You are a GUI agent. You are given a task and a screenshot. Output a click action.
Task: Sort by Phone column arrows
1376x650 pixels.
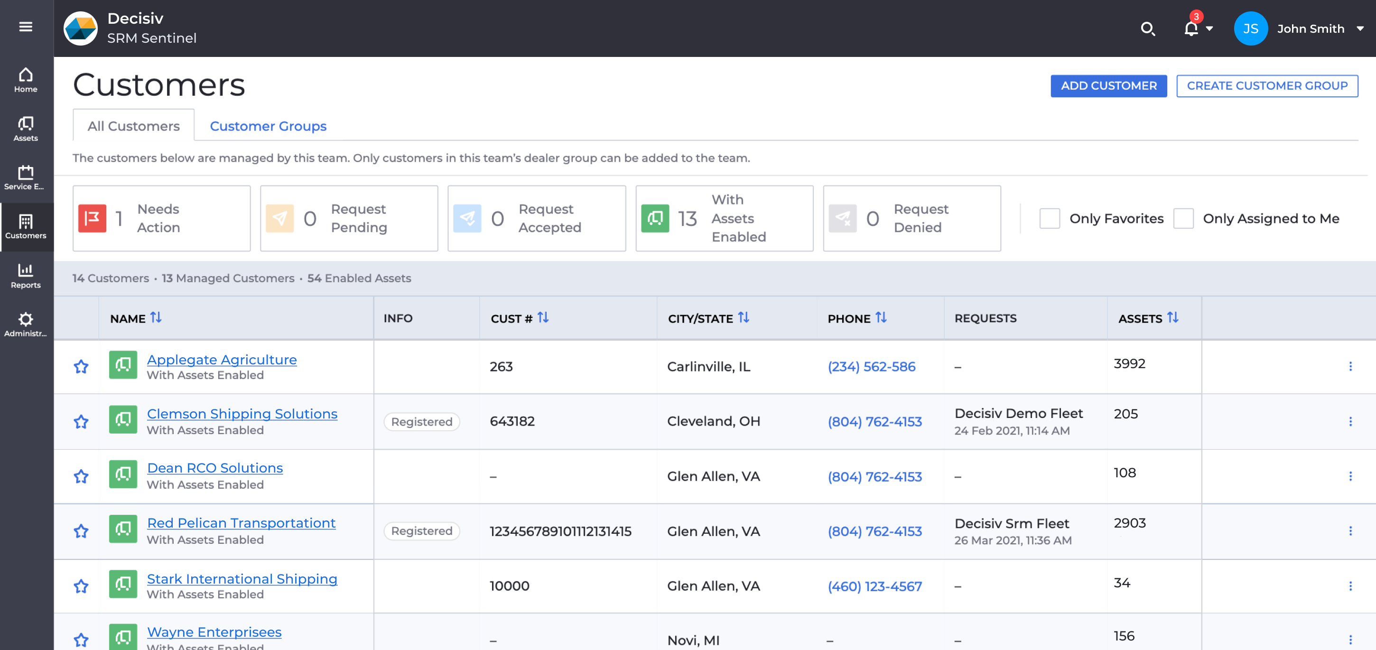881,318
